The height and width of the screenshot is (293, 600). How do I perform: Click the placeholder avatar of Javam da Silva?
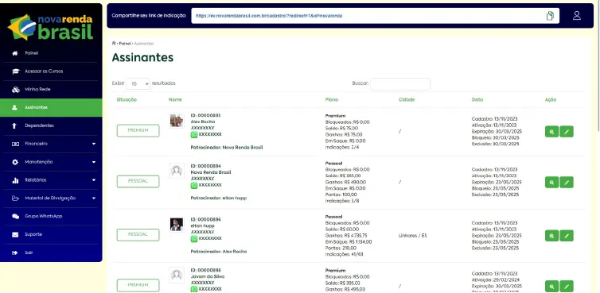click(x=177, y=275)
